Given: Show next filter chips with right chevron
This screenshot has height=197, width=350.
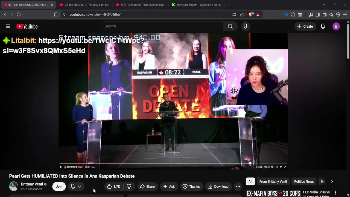Looking at the screenshot, I should pos(332,181).
